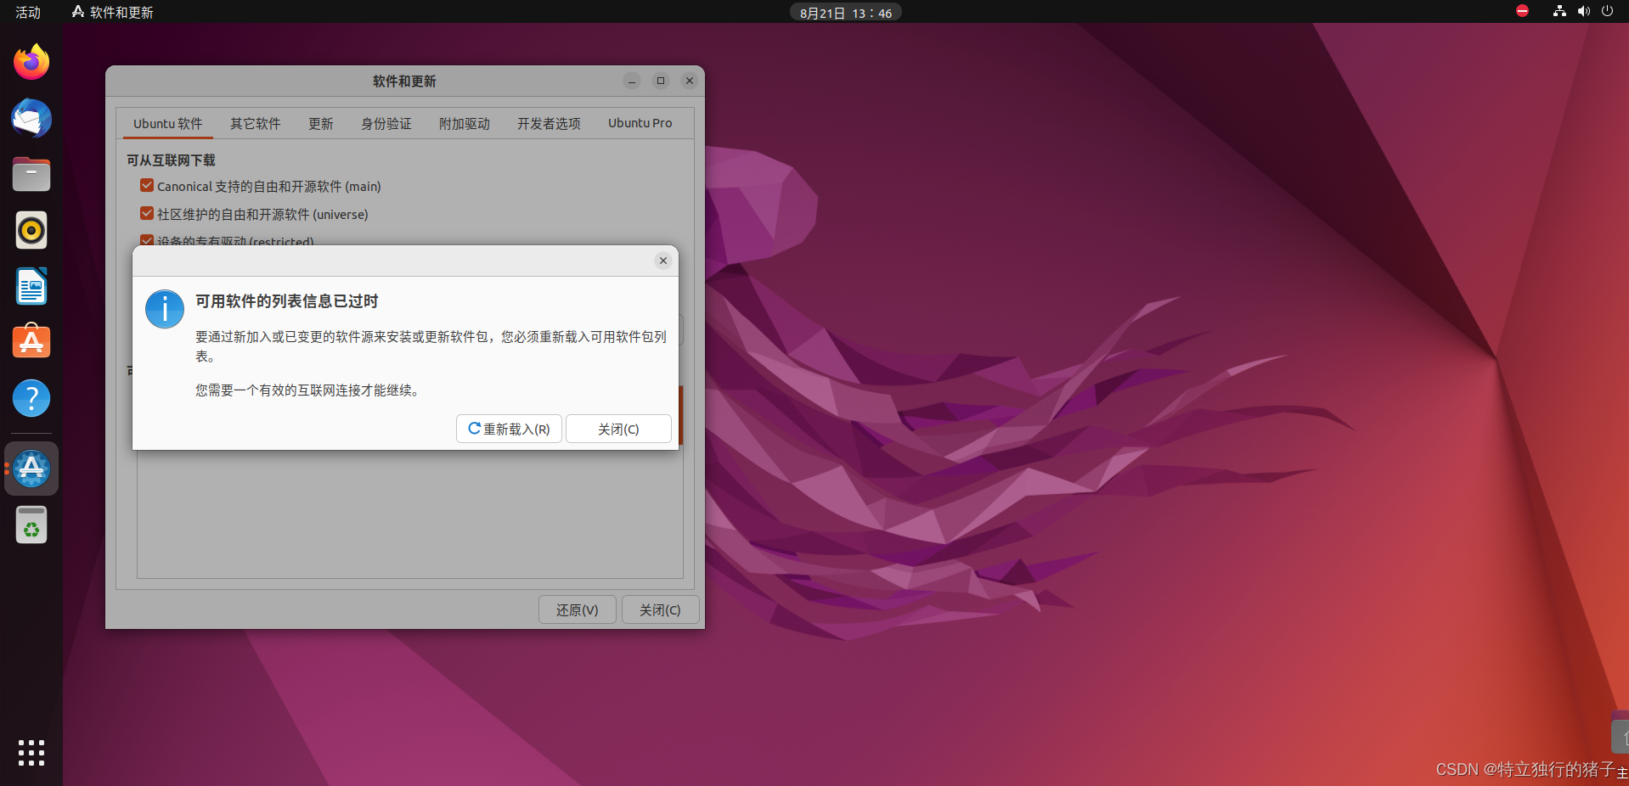Launch Thunderbird mail from the dock
The width and height of the screenshot is (1629, 786).
click(31, 119)
